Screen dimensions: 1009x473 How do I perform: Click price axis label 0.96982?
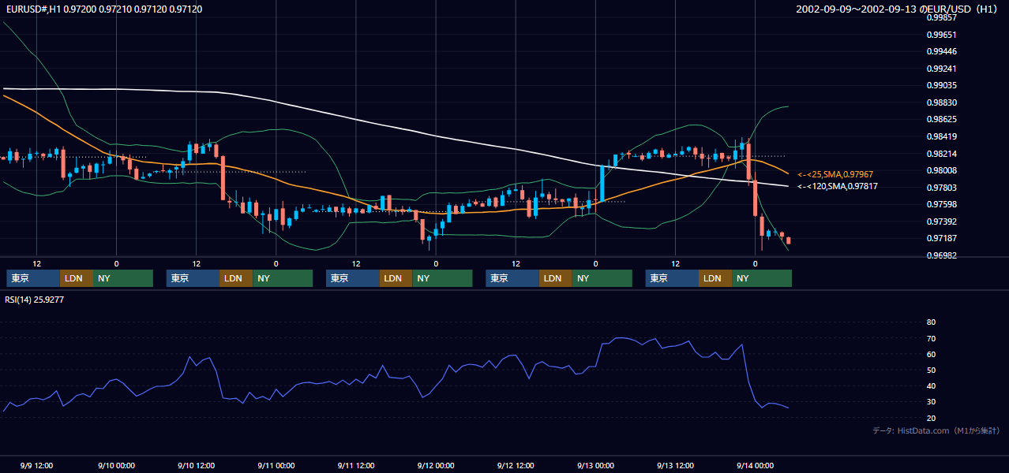point(941,255)
